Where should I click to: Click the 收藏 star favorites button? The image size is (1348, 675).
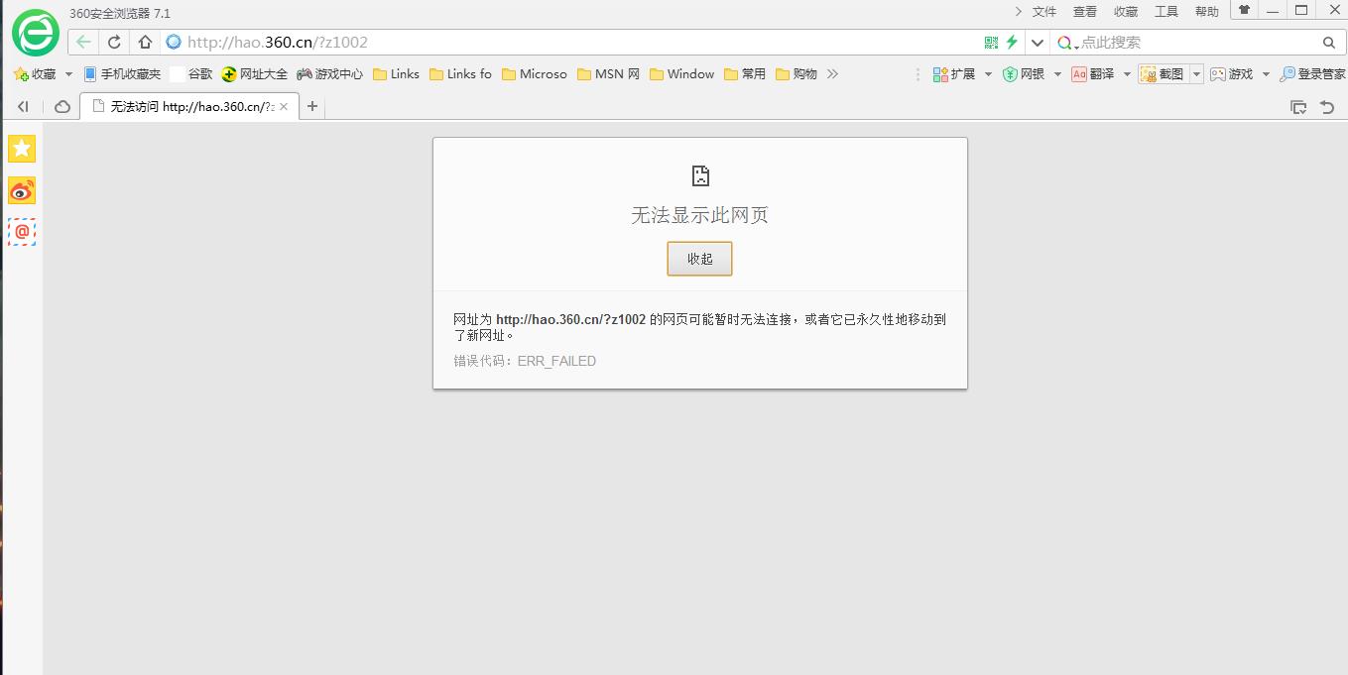(x=35, y=74)
